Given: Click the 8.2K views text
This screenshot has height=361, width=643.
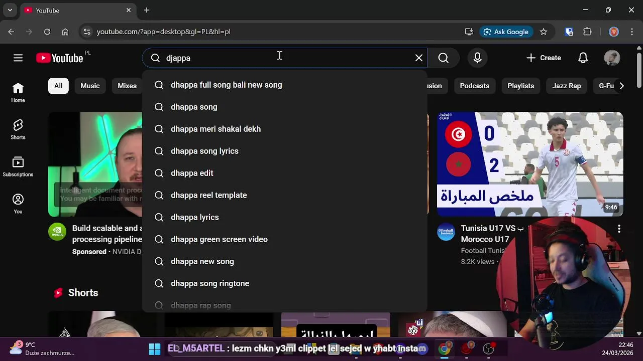Looking at the screenshot, I should (x=478, y=262).
